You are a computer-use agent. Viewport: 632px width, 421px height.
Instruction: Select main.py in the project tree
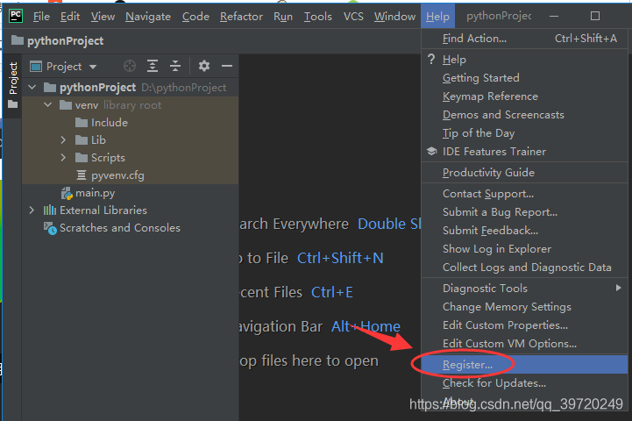(x=131, y=193)
